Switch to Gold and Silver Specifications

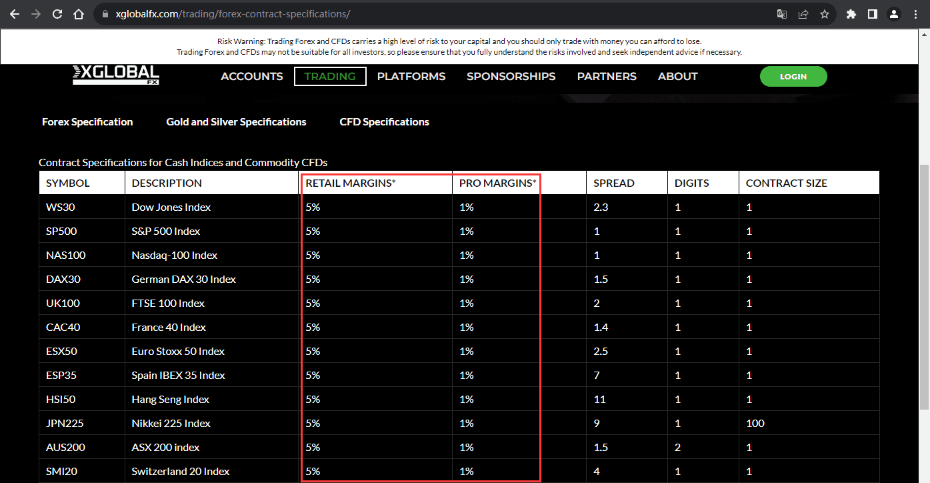(x=237, y=122)
